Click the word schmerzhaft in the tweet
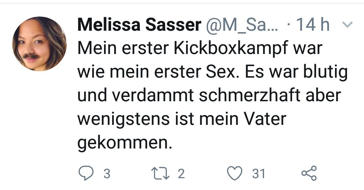Viewport: 364px width, 190px height. click(x=250, y=96)
